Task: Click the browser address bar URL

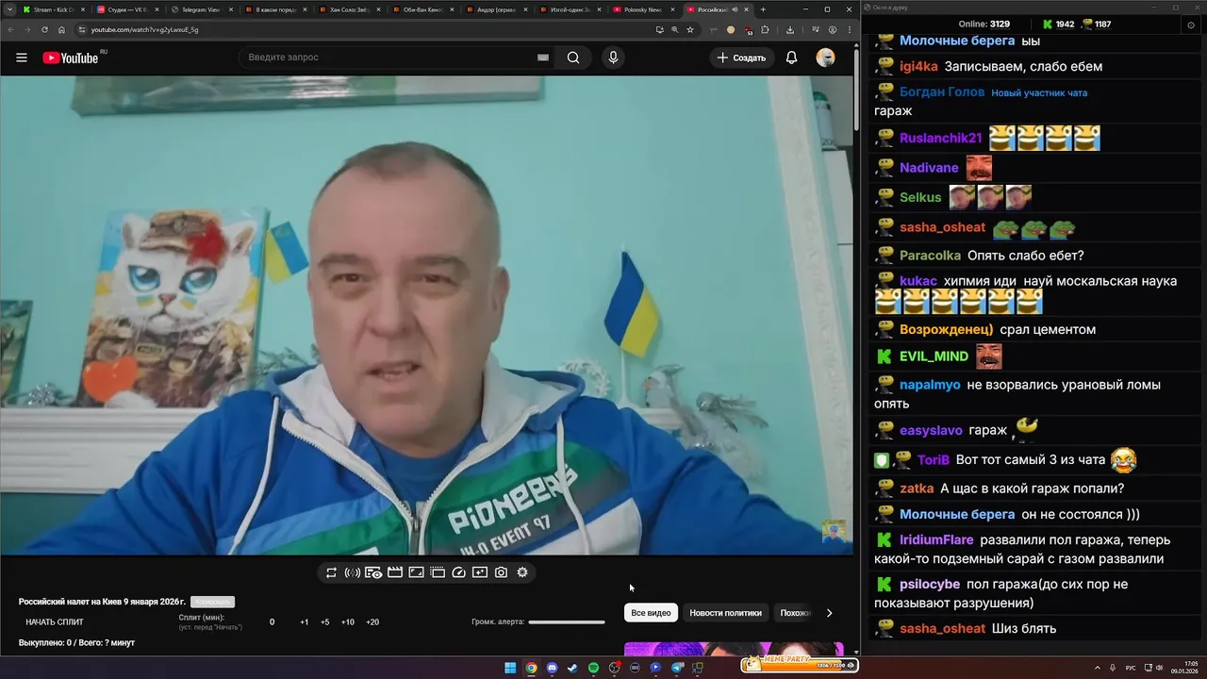Action: [144, 29]
